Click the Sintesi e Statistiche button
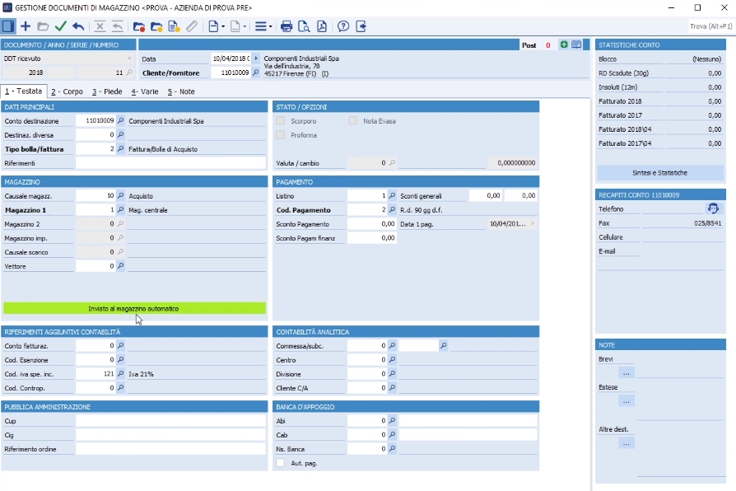The height and width of the screenshot is (491, 736). point(660,173)
